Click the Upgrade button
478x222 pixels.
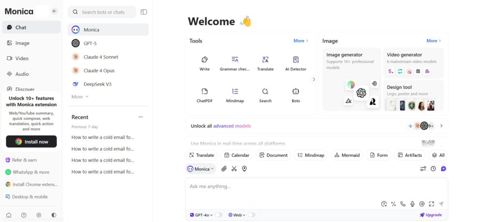coord(431,215)
